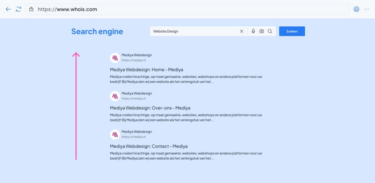Reload the page with the refresh icon
Screen dimensions: 375x183
18,9
